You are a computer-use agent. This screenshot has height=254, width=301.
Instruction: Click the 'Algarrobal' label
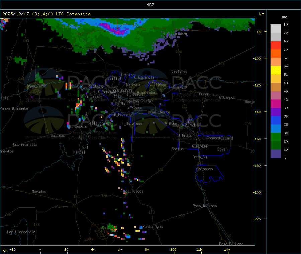click(147, 92)
